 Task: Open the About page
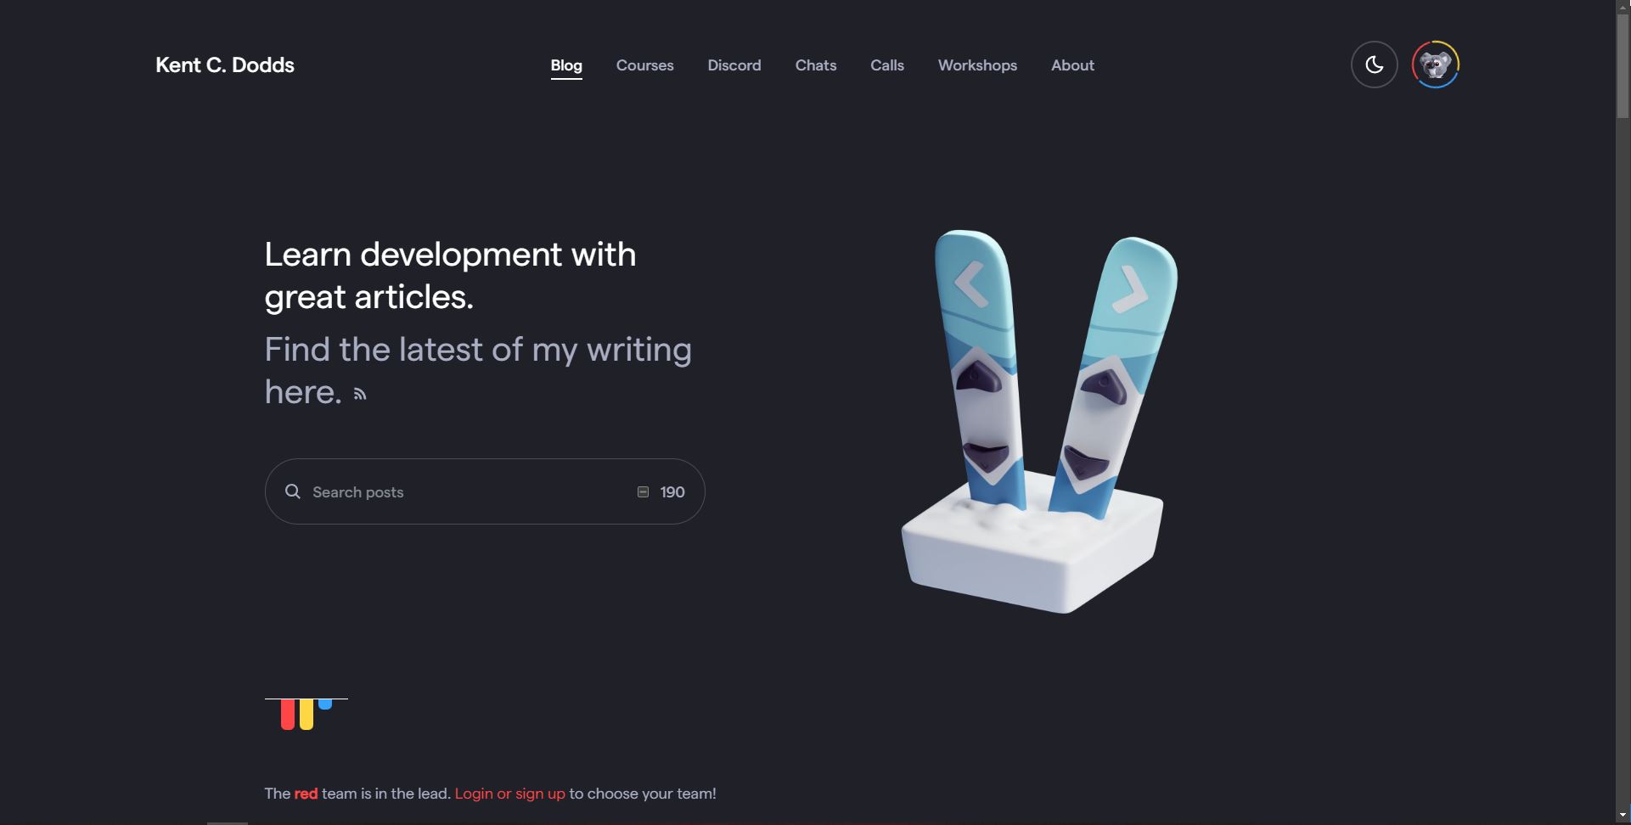[x=1072, y=65]
